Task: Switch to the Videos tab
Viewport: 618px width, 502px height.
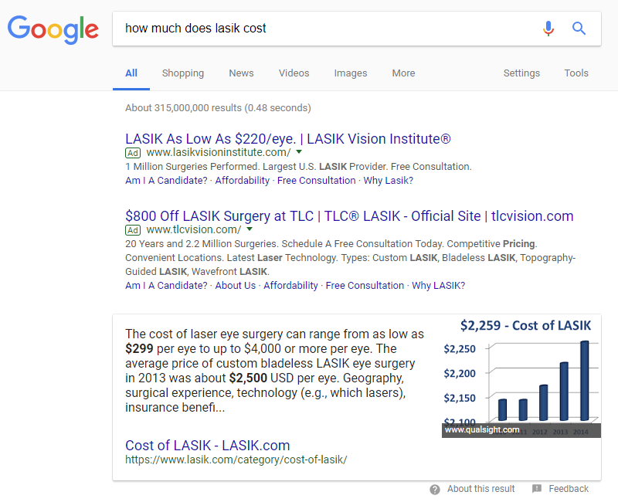Action: point(294,73)
